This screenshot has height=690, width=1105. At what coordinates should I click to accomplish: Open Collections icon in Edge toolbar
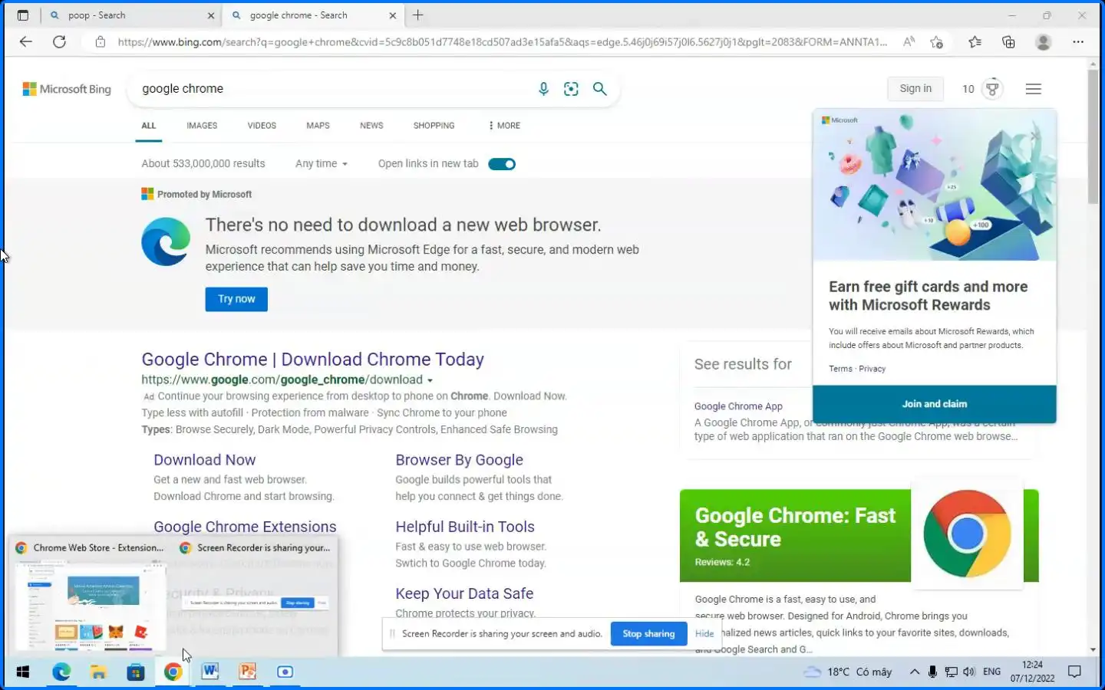coord(1008,42)
